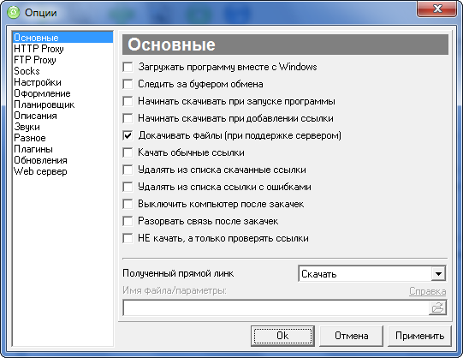Check Начинать скачивать при запуске программы
This screenshot has width=463, height=358.
click(x=128, y=101)
